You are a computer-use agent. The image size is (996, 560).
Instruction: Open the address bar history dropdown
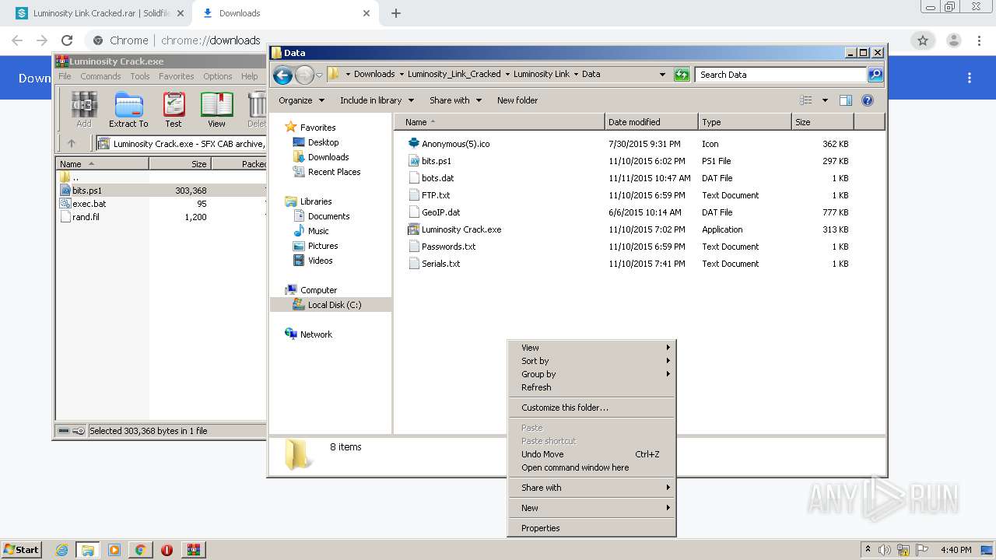coord(662,75)
